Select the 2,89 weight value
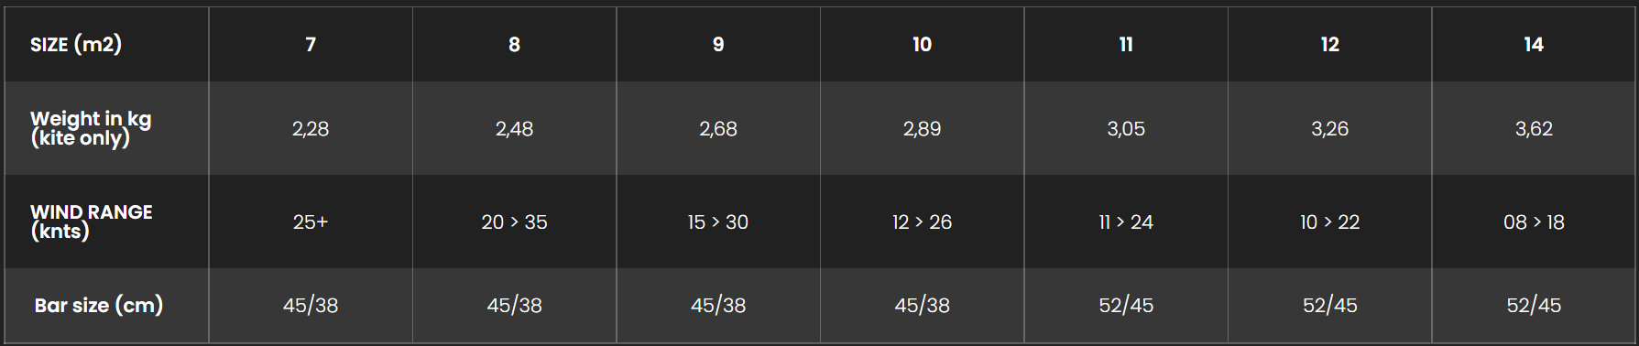Screen dimensions: 1639x346 pyautogui.click(x=922, y=129)
